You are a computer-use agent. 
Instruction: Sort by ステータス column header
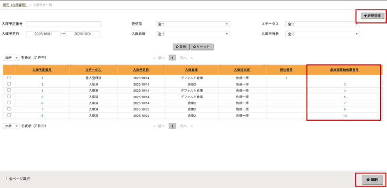click(93, 70)
